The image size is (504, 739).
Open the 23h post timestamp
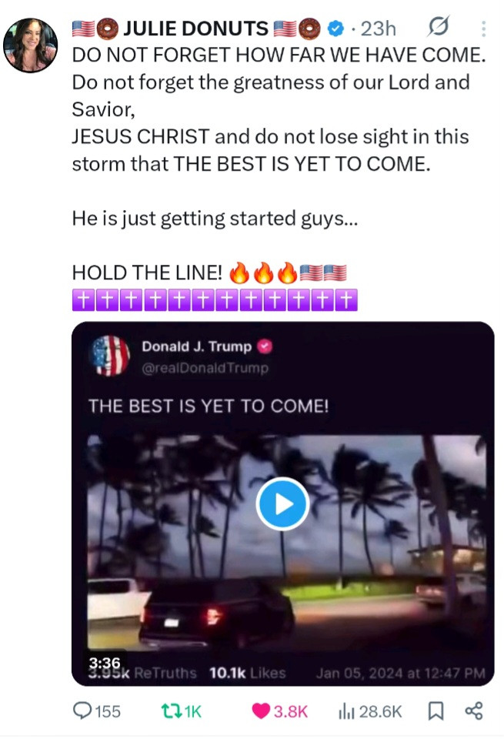click(378, 28)
